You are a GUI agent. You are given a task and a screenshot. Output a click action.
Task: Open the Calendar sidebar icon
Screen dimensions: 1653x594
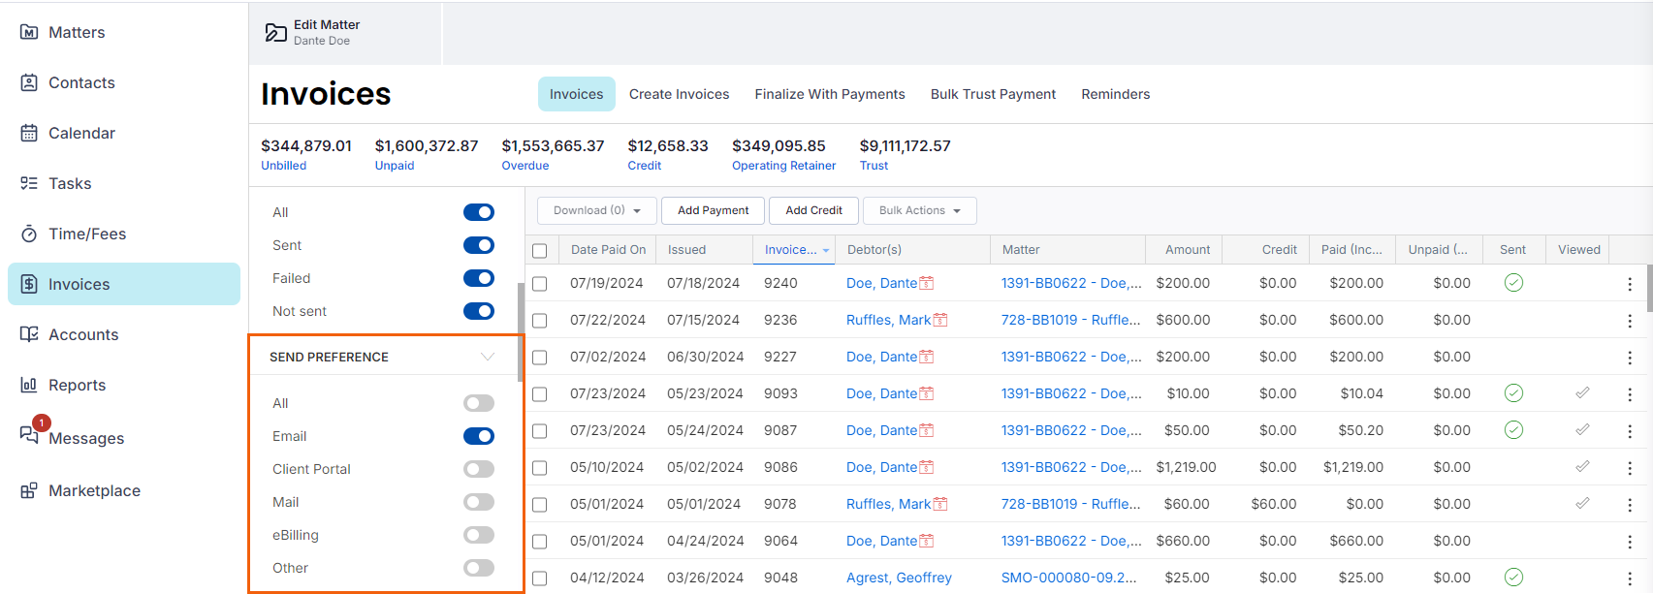pos(29,133)
